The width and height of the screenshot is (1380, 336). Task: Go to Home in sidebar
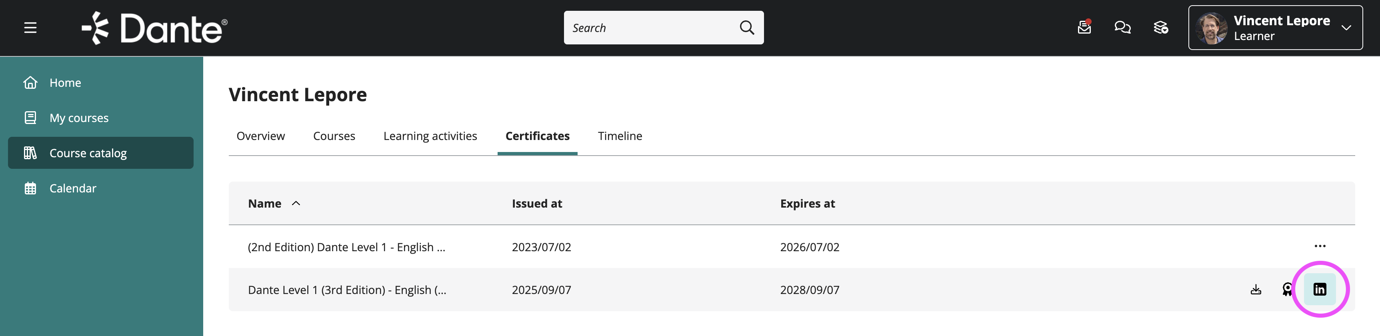point(65,83)
